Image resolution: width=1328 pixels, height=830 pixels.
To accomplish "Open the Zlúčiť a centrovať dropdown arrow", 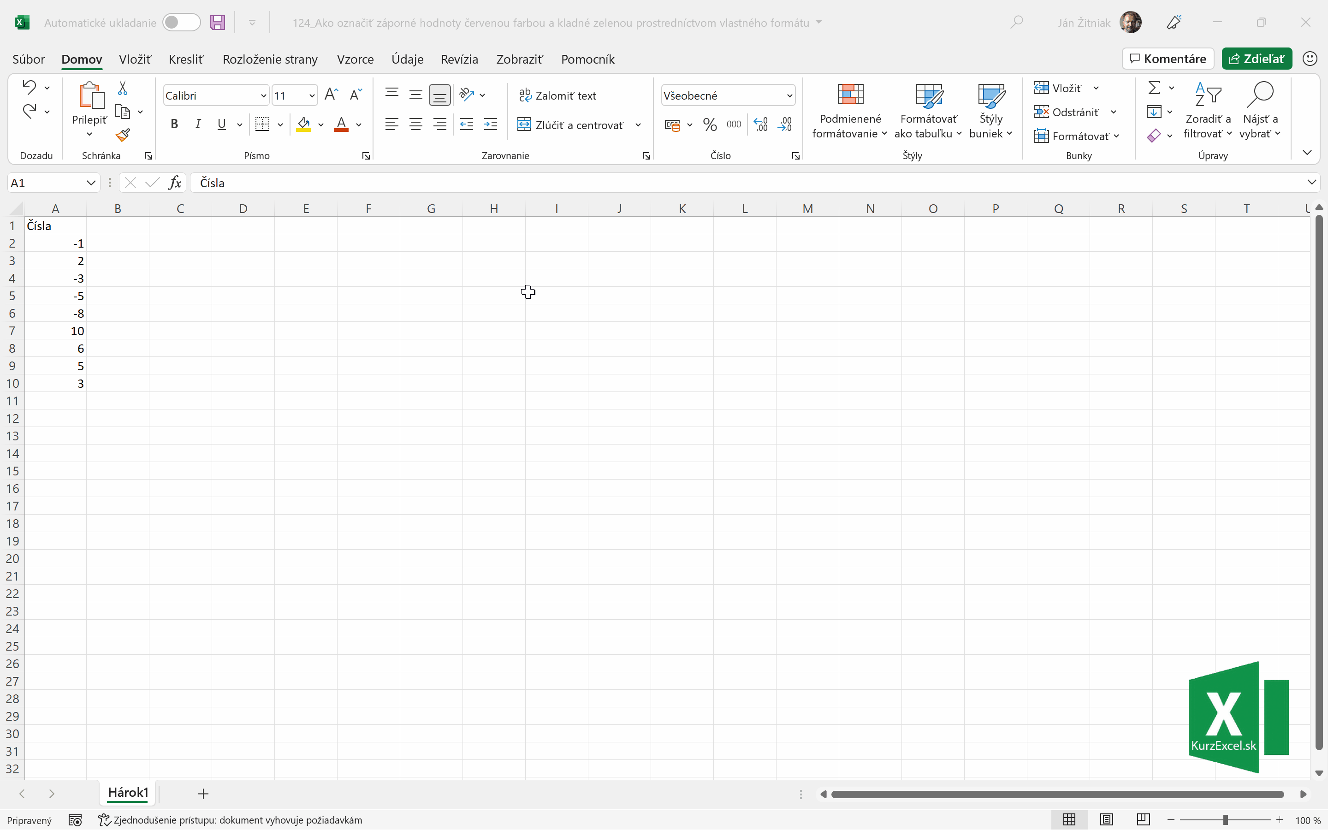I will (x=638, y=125).
